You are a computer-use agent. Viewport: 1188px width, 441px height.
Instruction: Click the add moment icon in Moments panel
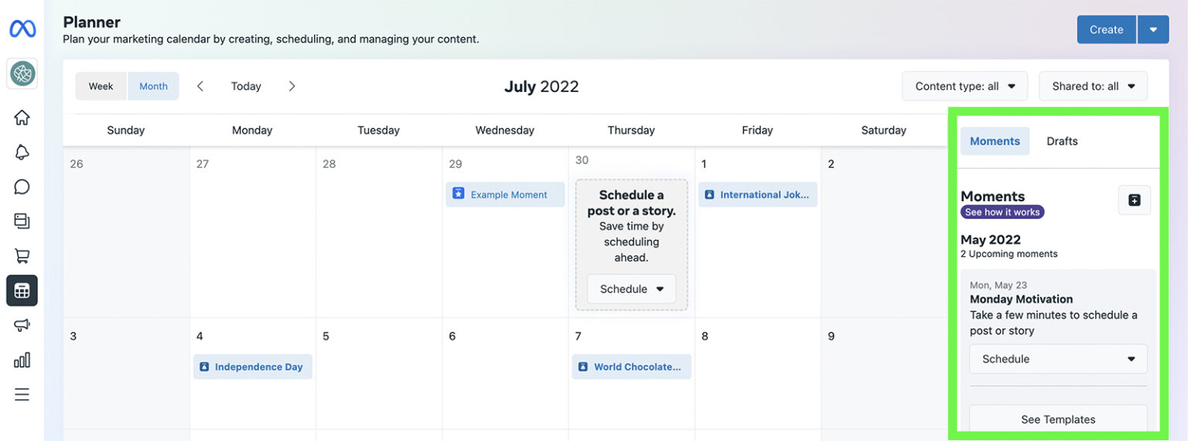1134,200
